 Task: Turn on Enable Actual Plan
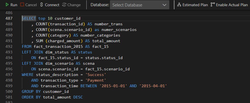pos(232,5)
